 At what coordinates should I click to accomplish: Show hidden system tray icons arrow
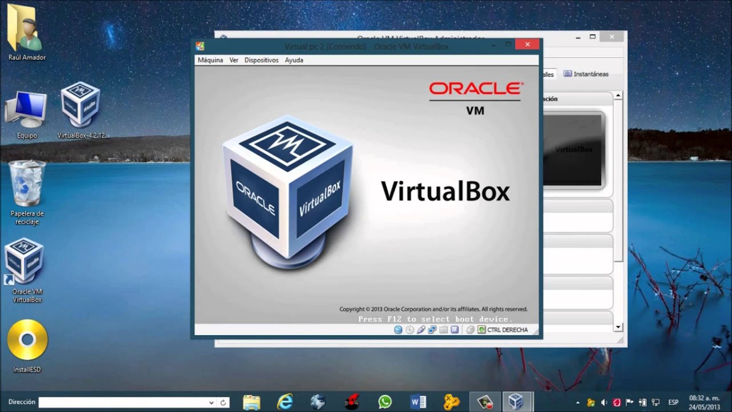(578, 402)
